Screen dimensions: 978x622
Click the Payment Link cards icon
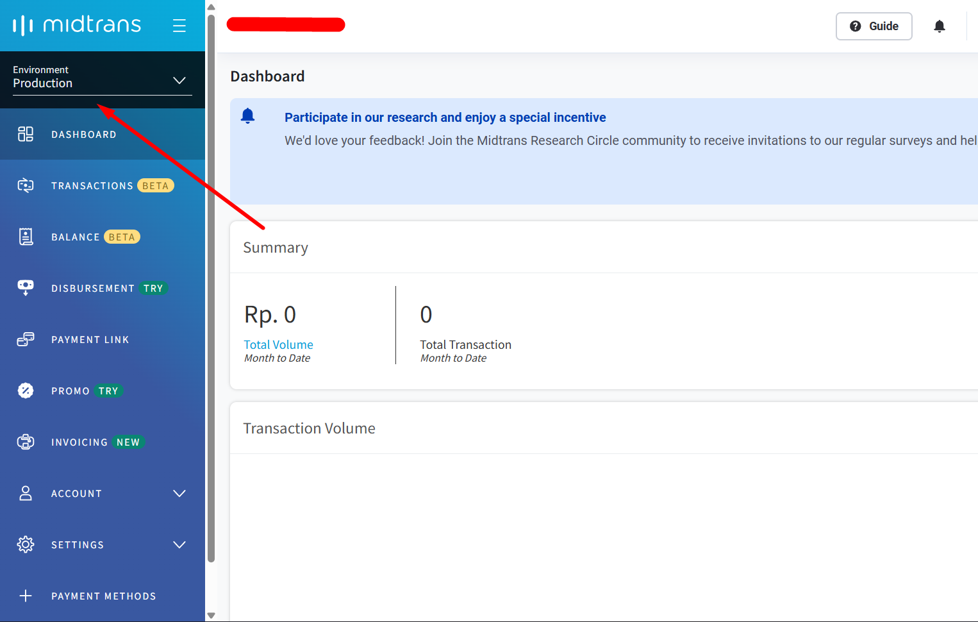coord(26,339)
